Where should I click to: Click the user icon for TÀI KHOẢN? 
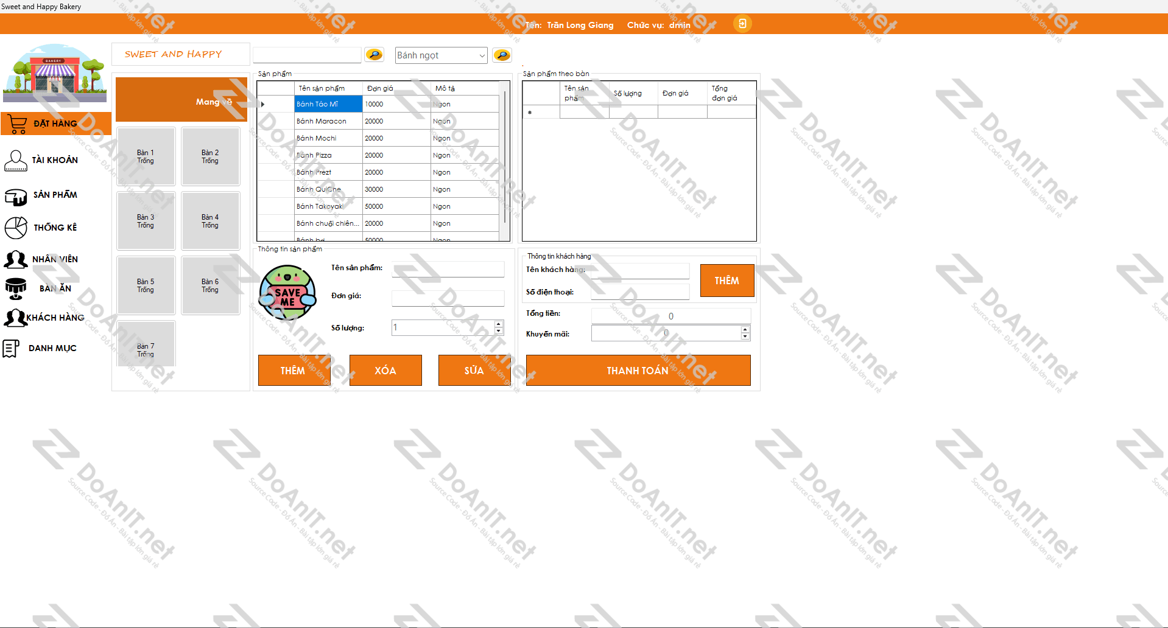click(15, 161)
